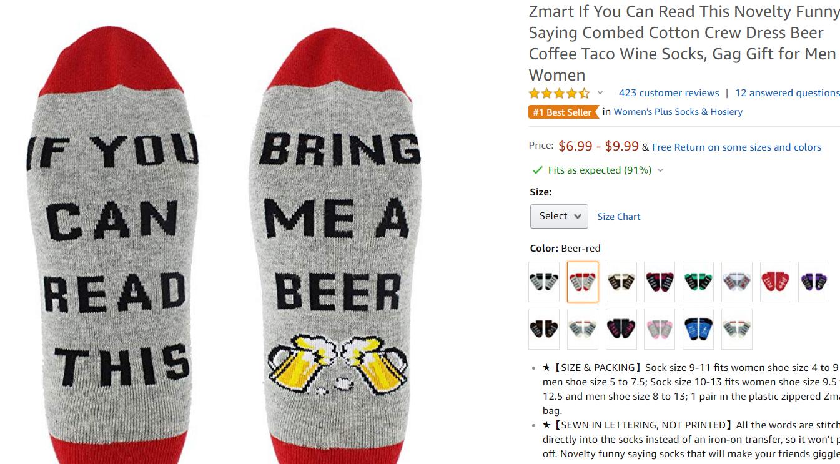The height and width of the screenshot is (464, 840).
Task: Open the 423 customer reviews link
Action: point(669,93)
